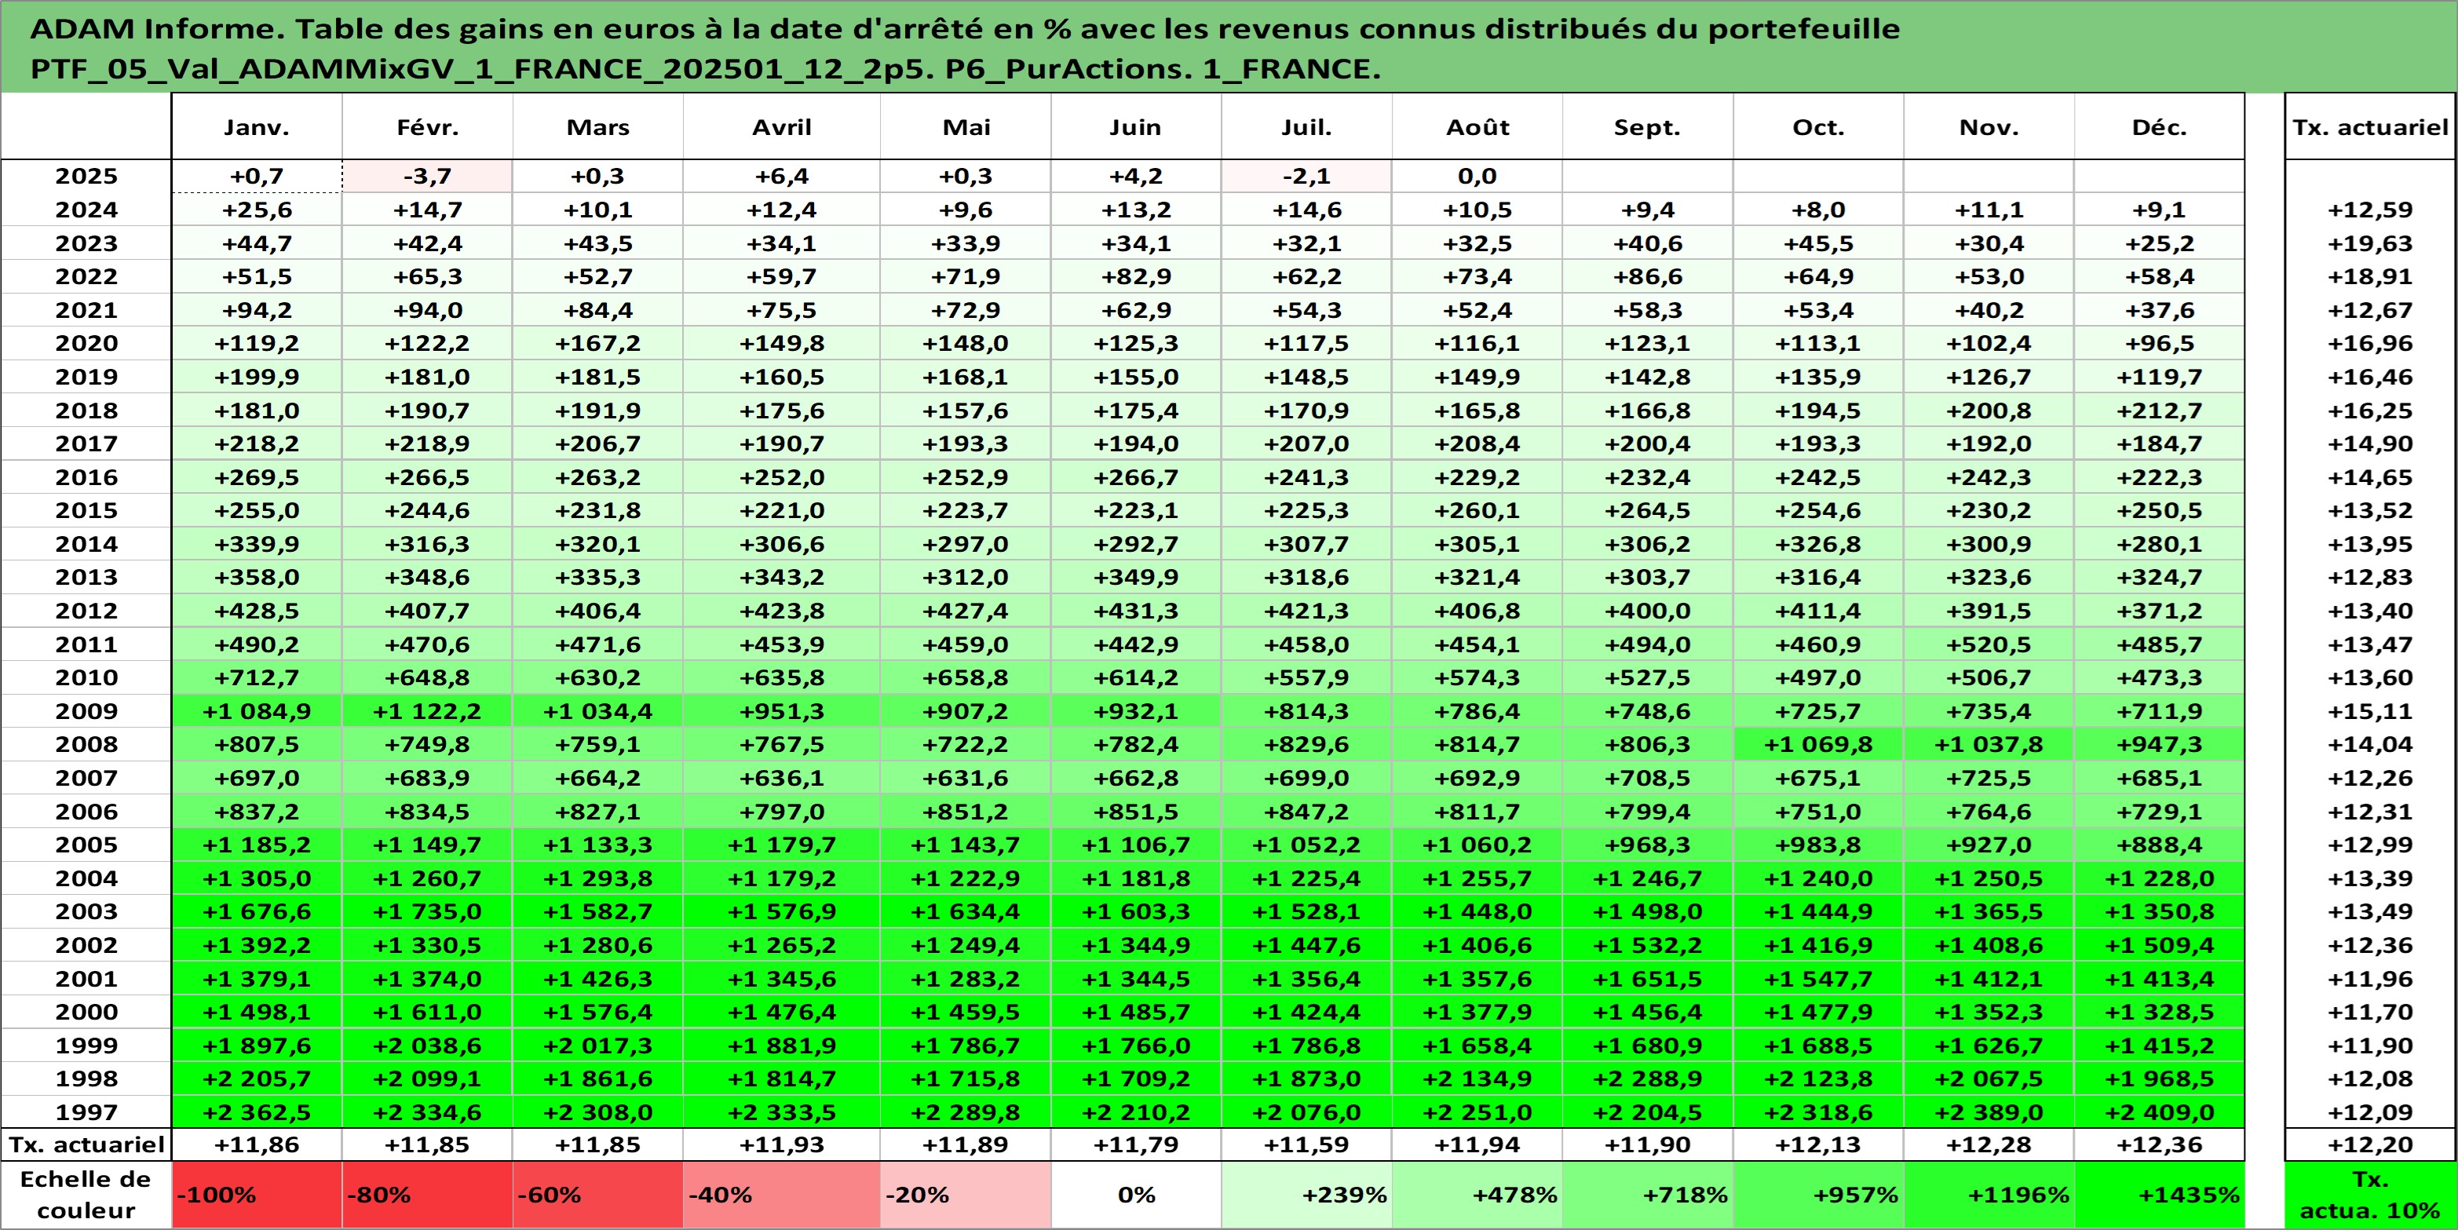Click the 1997 row label
The image size is (2458, 1230).
[x=86, y=1111]
